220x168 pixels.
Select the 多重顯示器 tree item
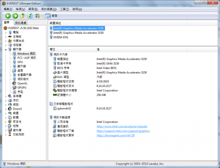click(x=24, y=75)
